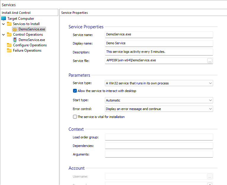Open the Service type dropdown

[x=159, y=83]
